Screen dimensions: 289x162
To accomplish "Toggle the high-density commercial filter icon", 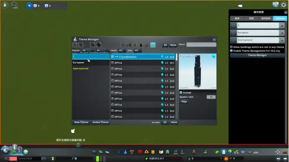I will 99,45.
